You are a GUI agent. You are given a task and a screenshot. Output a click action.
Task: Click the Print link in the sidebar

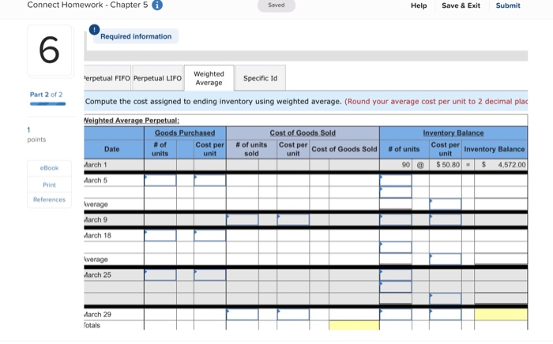click(49, 185)
